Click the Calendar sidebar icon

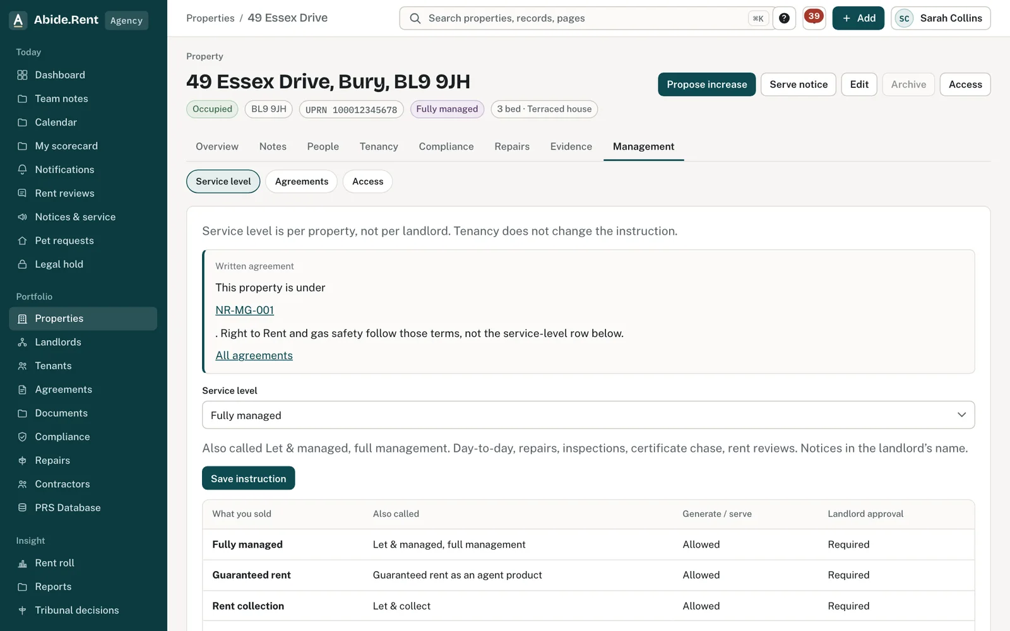pos(22,122)
